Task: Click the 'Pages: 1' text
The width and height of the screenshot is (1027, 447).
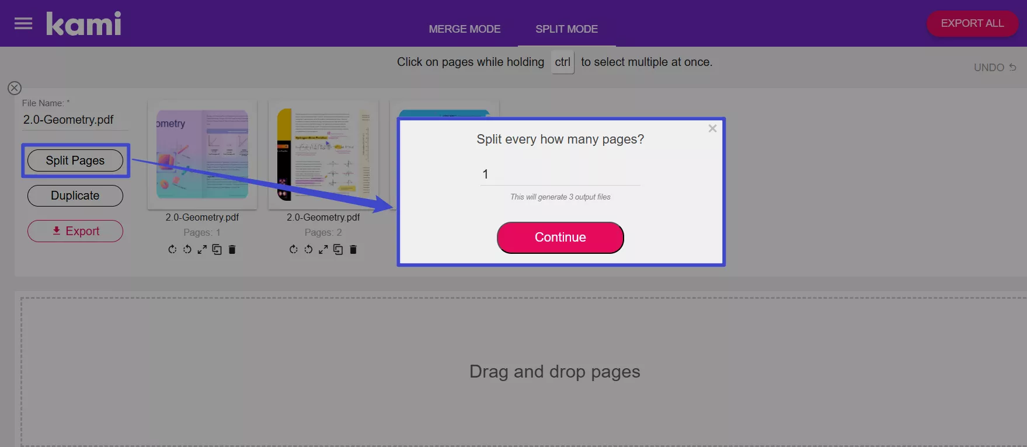Action: point(202,232)
